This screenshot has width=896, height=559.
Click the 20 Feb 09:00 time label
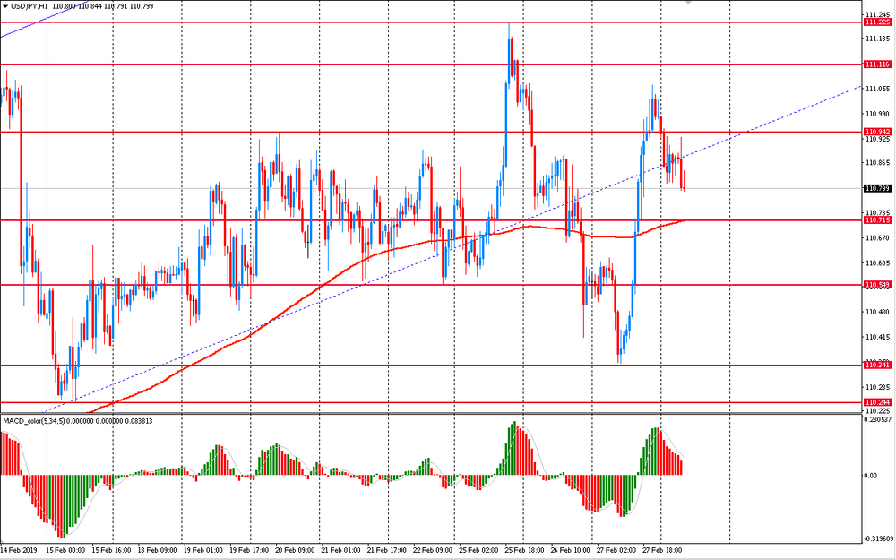point(295,550)
